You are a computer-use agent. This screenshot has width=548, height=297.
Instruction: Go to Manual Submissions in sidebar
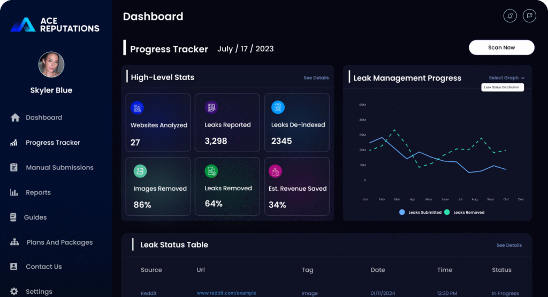click(x=59, y=168)
